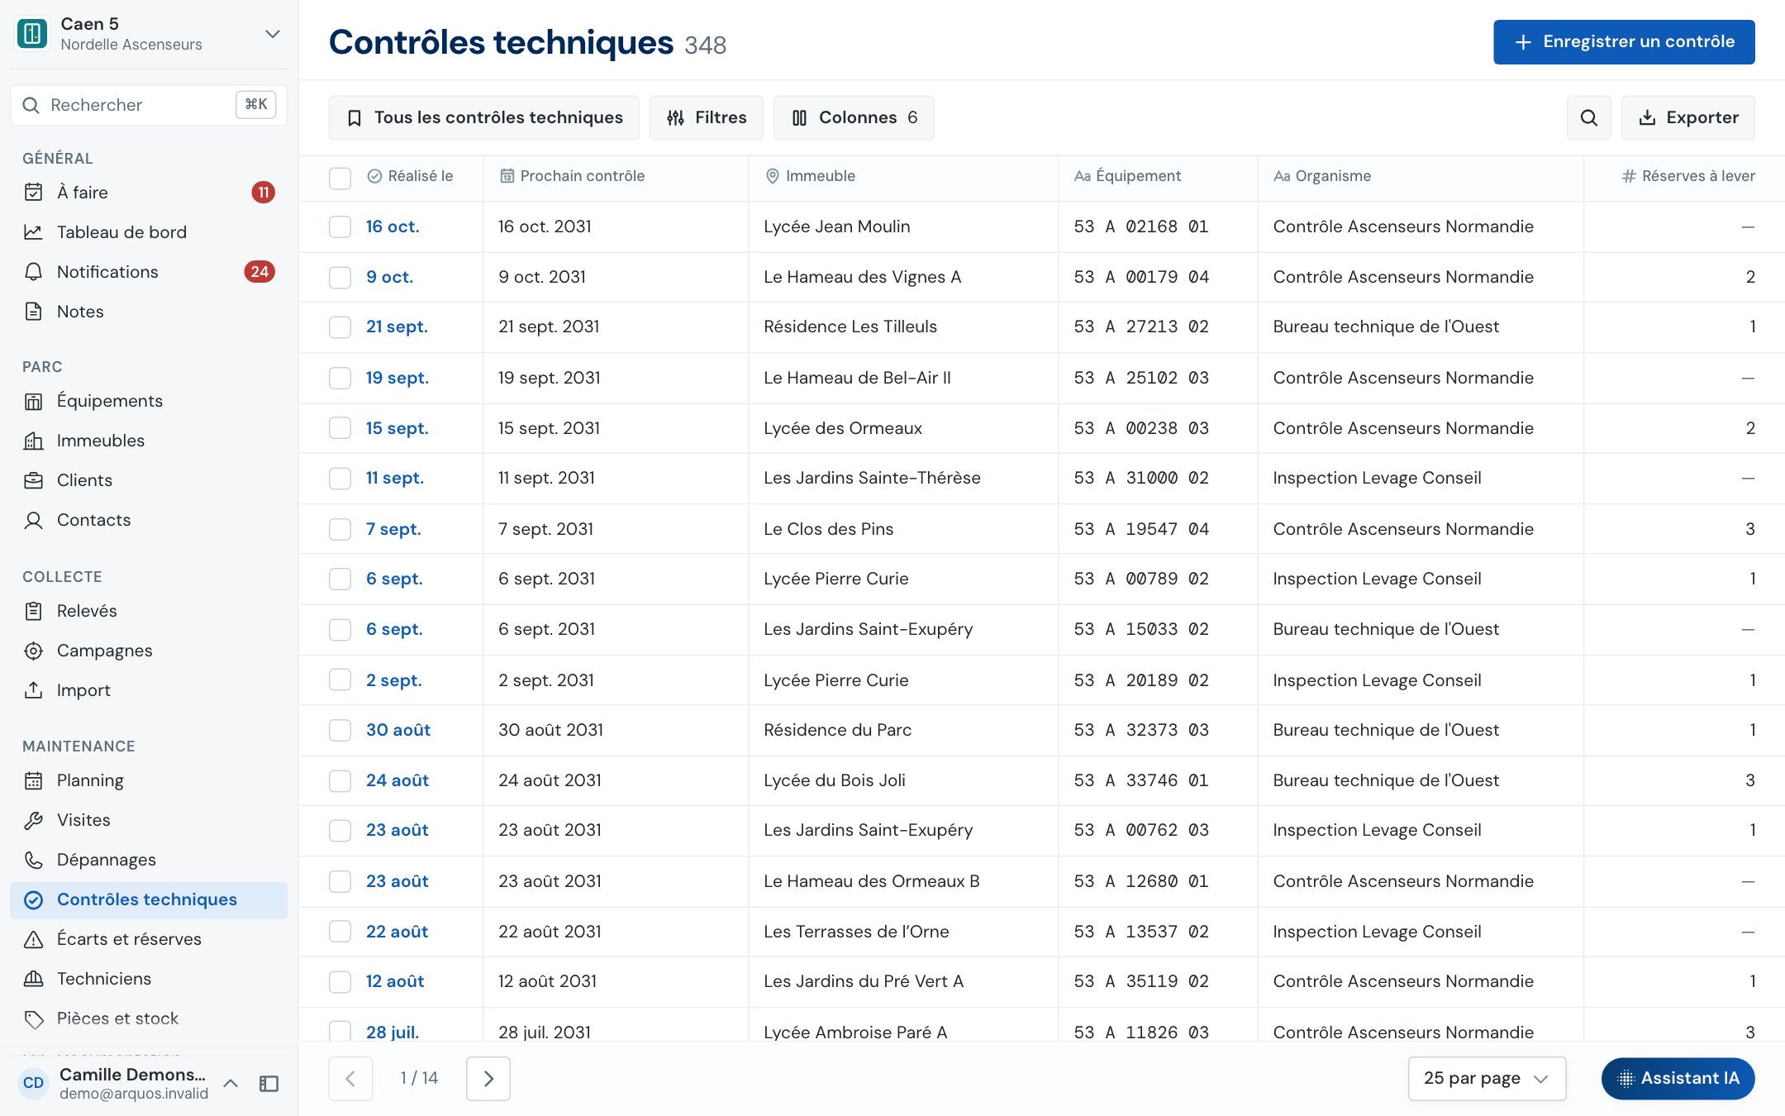Click Enregistrer un contrôle button

[x=1624, y=42]
